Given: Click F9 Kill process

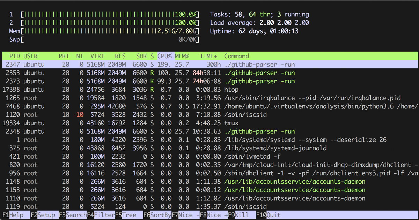Looking at the screenshot, I should click(x=242, y=215).
